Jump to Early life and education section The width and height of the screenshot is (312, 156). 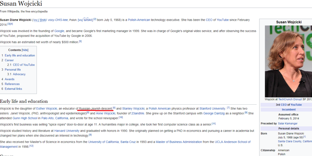click(x=20, y=55)
